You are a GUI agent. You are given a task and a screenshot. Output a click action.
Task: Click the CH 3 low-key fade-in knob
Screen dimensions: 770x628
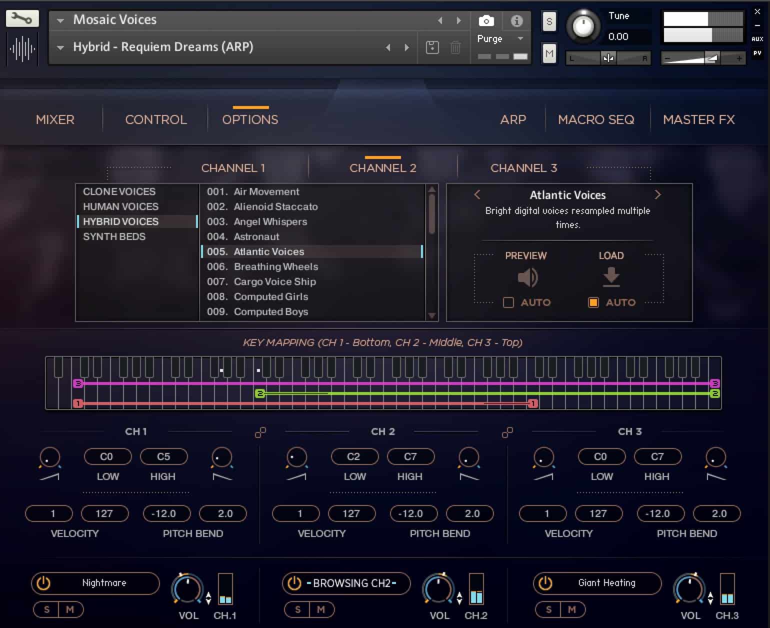point(543,457)
